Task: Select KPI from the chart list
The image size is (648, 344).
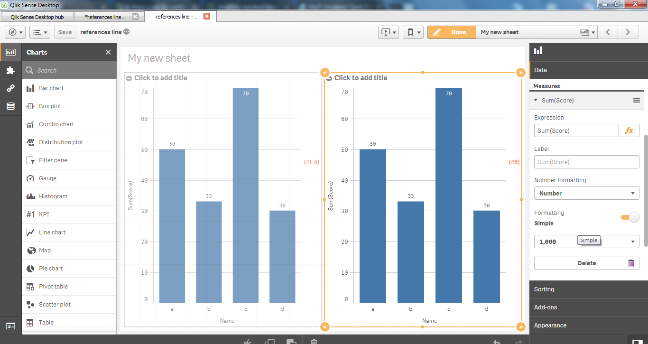Action: (x=69, y=214)
